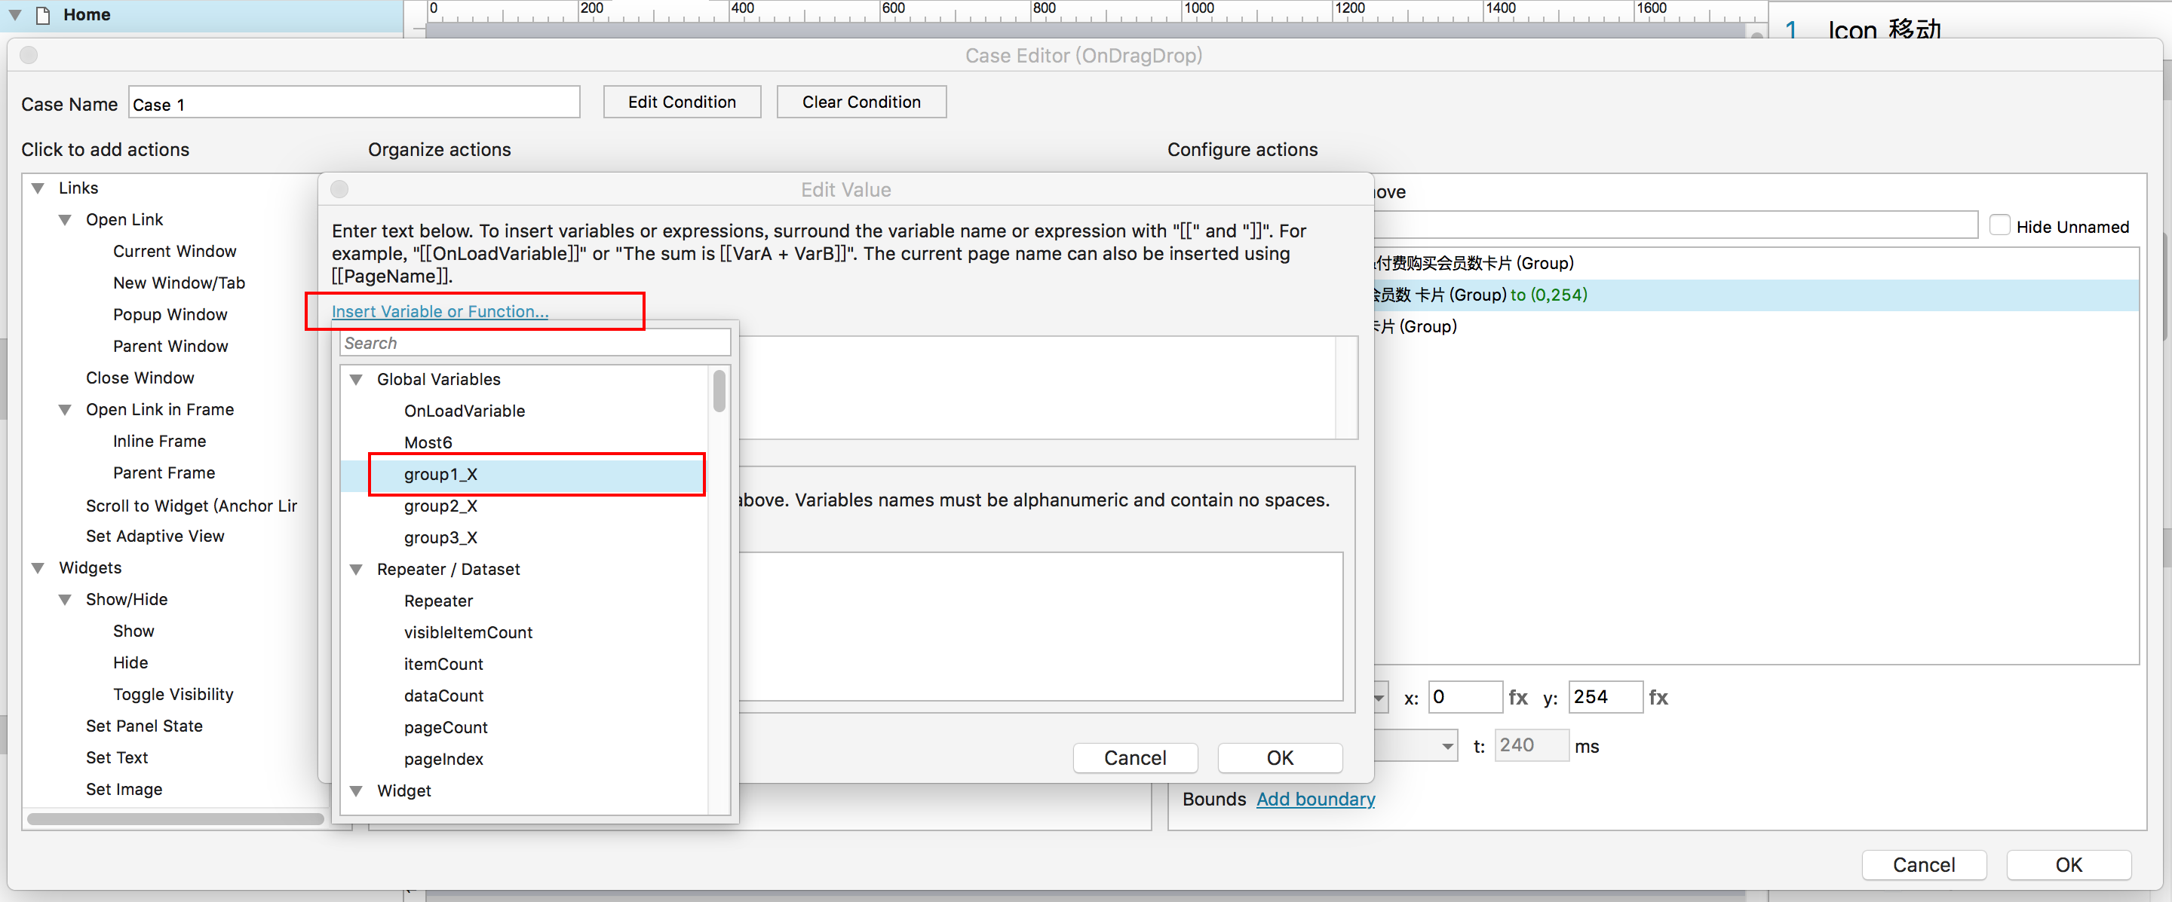2172x902 pixels.
Task: Click the Home page icon
Action: tap(43, 14)
